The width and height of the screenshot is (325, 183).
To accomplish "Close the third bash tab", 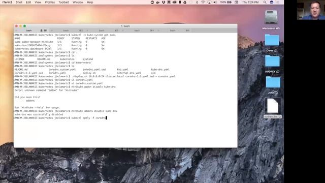I will pyautogui.click(x=87, y=30).
